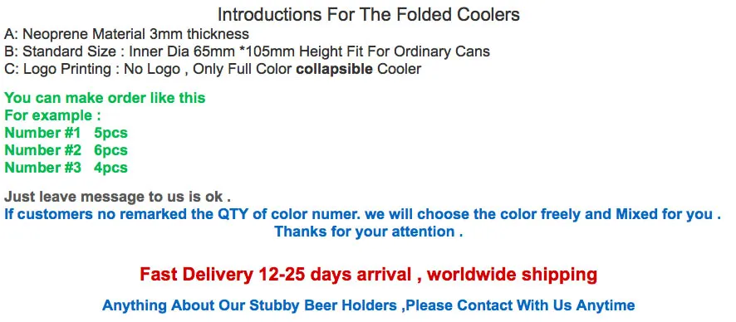
Task: Click the heading Introductions For The Folded Coolers
Action: click(369, 15)
